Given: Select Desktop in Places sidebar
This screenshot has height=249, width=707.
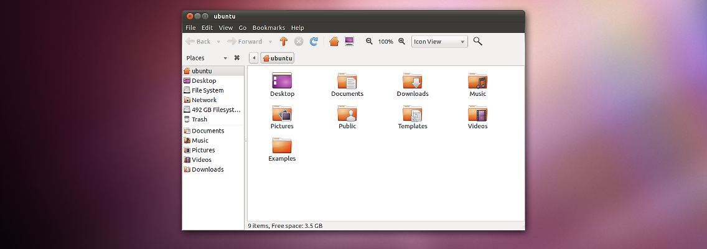Looking at the screenshot, I should point(213,81).
